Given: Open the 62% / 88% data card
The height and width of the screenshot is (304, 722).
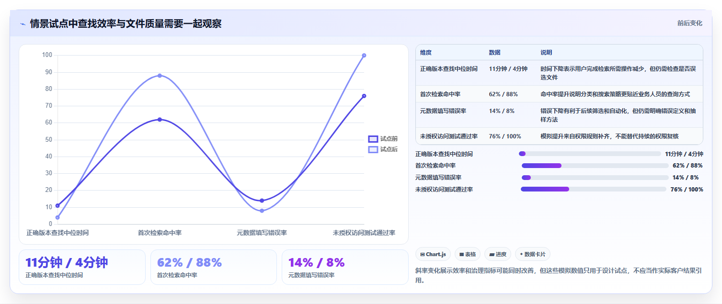Looking at the screenshot, I should point(214,267).
